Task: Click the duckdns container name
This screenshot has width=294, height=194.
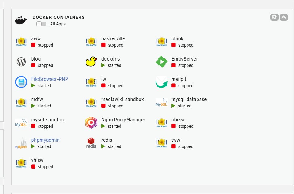Action: 110,59
